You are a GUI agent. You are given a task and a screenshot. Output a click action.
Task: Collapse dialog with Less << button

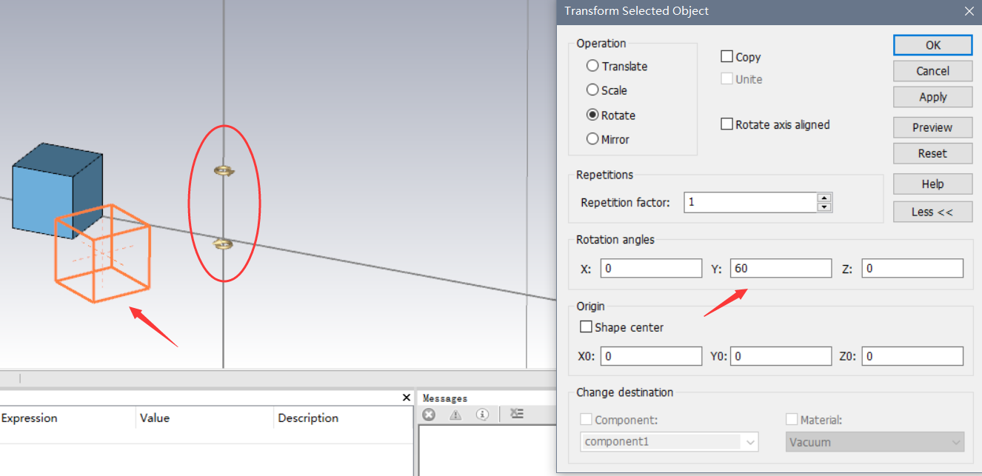[932, 212]
